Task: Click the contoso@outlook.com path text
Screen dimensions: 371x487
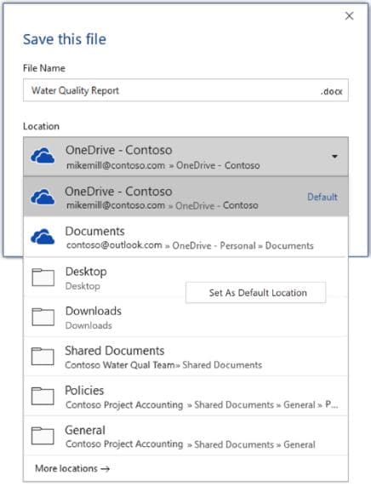Action: pyautogui.click(x=190, y=245)
